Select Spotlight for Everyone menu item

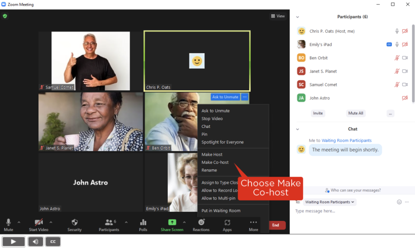pos(222,142)
